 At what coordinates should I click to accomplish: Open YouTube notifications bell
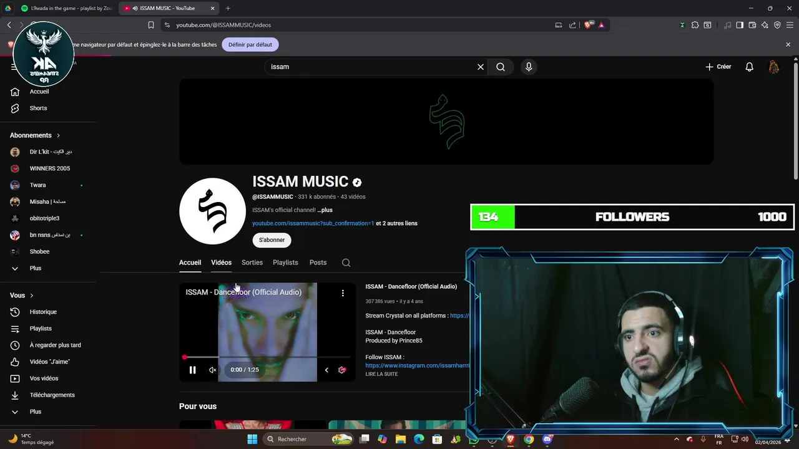pos(750,67)
